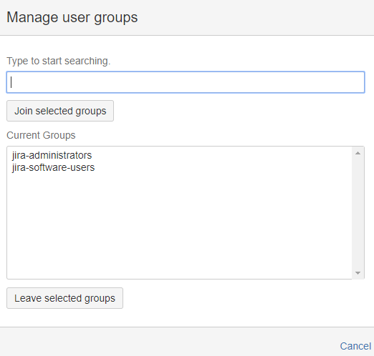Screen dimensions: 374x356
Task: Click the 'Manage user groups' dialog heading
Action: pyautogui.click(x=72, y=17)
